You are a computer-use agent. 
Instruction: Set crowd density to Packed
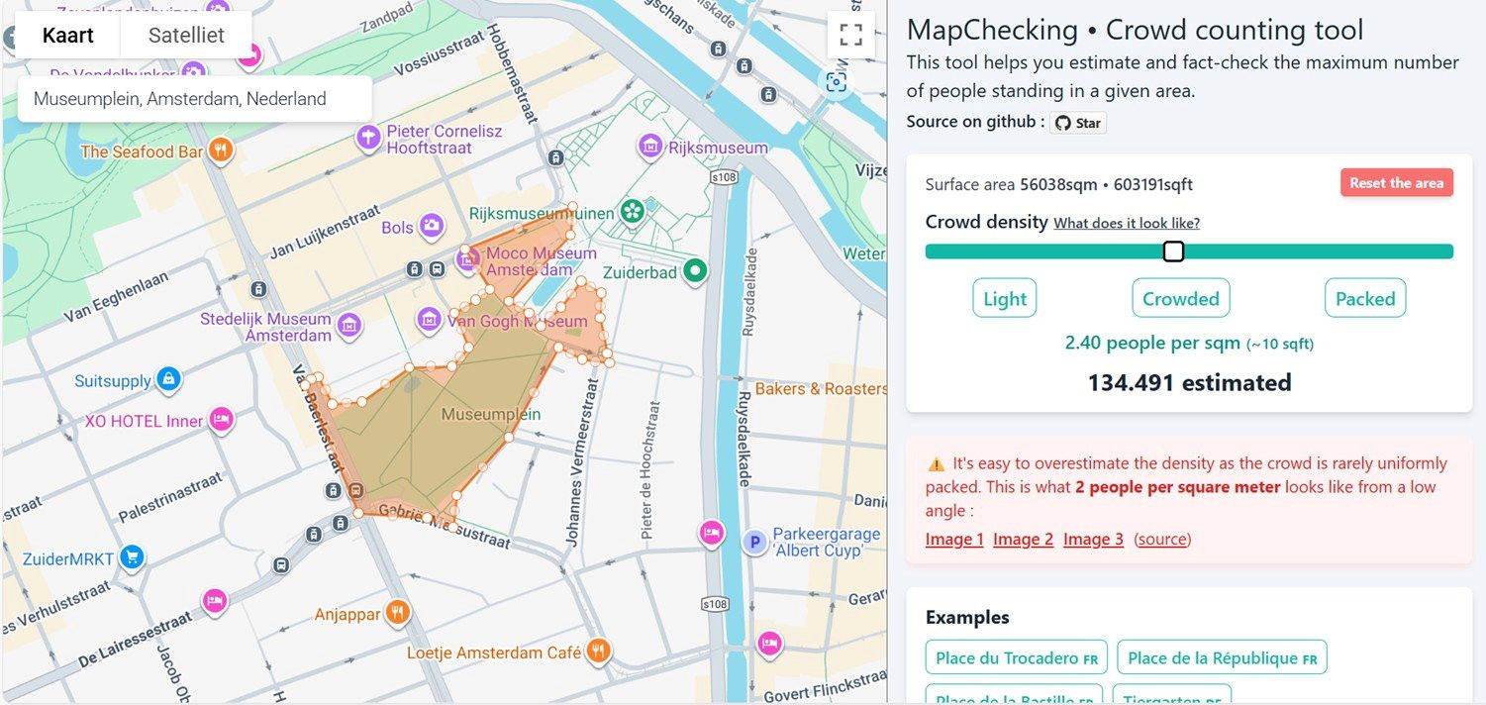[1364, 298]
